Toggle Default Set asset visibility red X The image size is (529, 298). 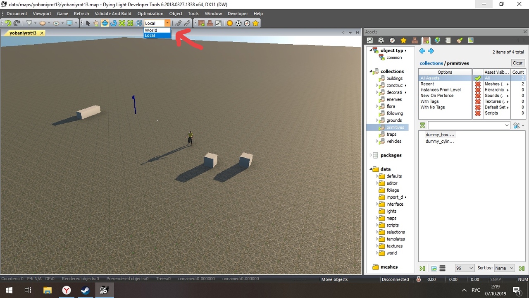tap(478, 107)
